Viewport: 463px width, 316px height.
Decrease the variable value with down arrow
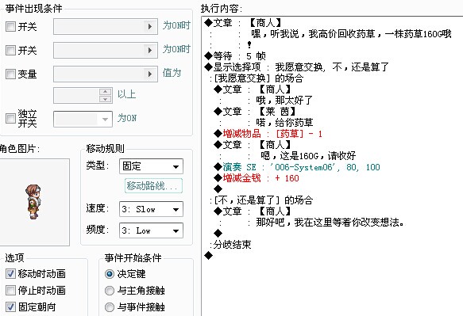tap(105, 99)
